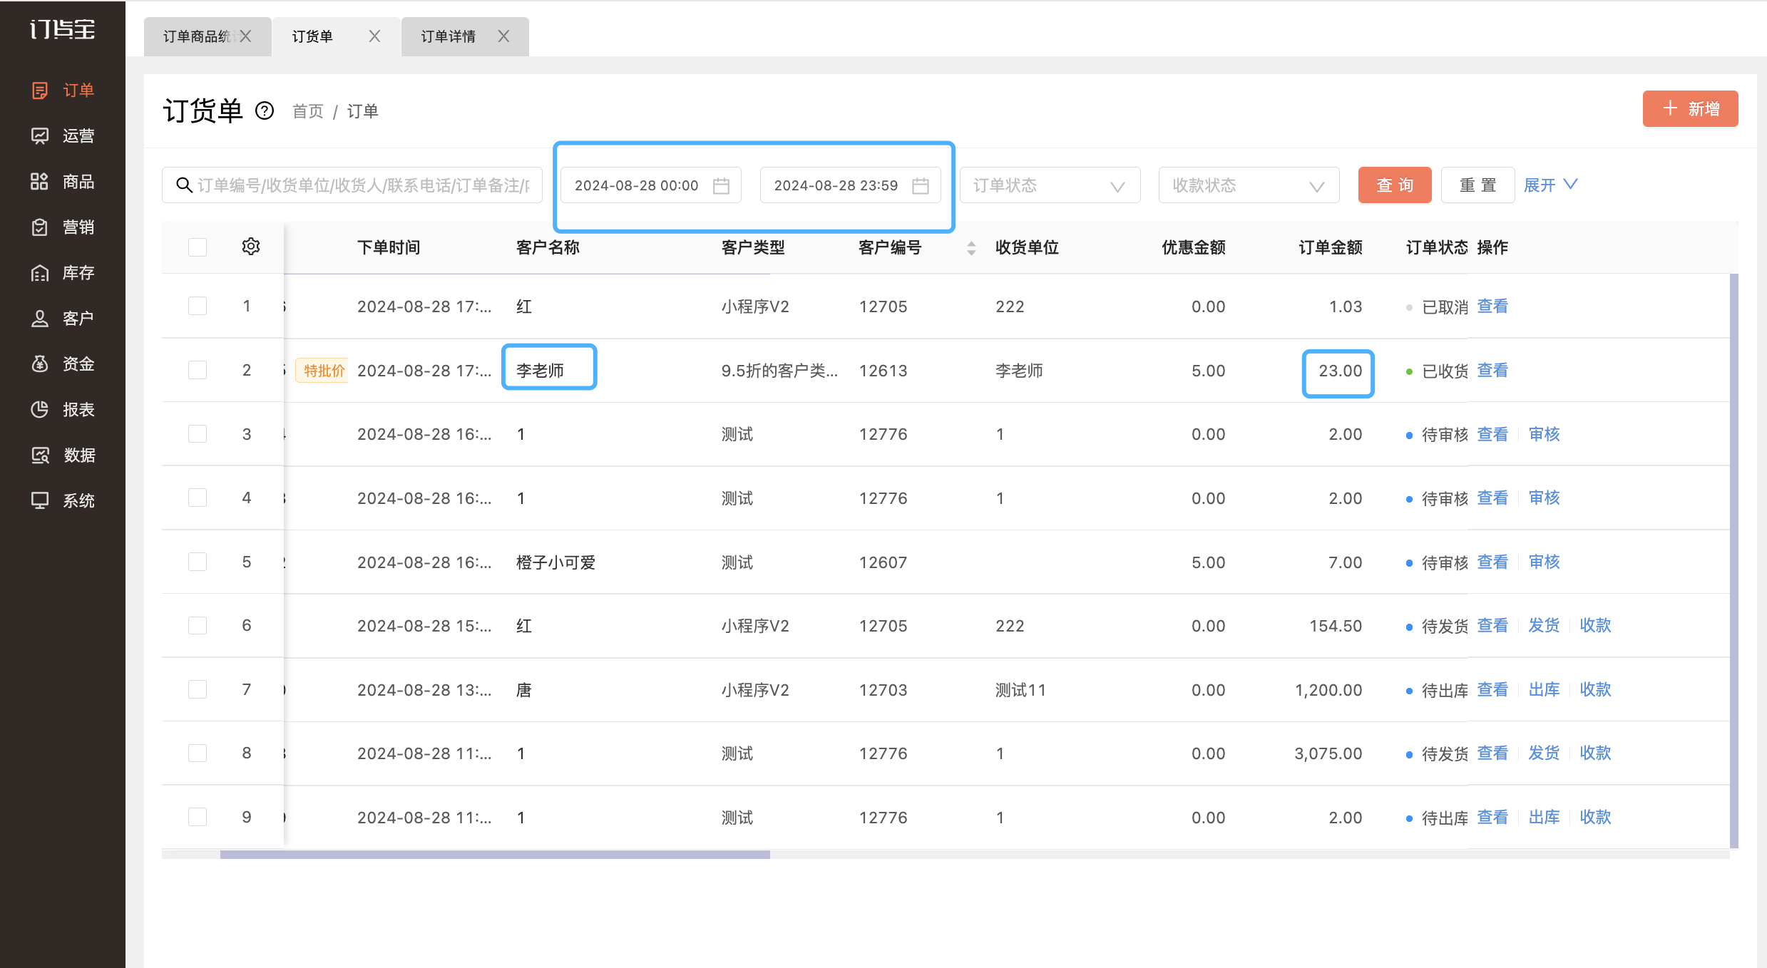This screenshot has height=968, width=1767.
Task: Expand more filters with 展开
Action: (1550, 185)
